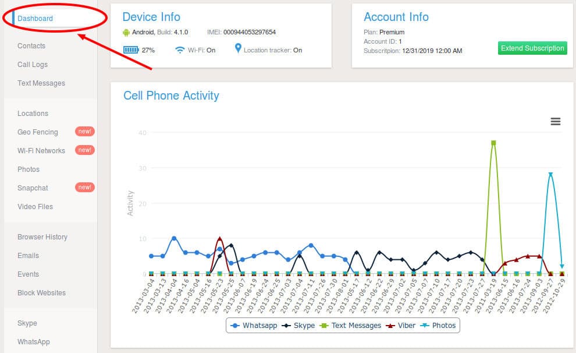Image resolution: width=576 pixels, height=353 pixels.
Task: Open Contacts in the sidebar
Action: [31, 46]
